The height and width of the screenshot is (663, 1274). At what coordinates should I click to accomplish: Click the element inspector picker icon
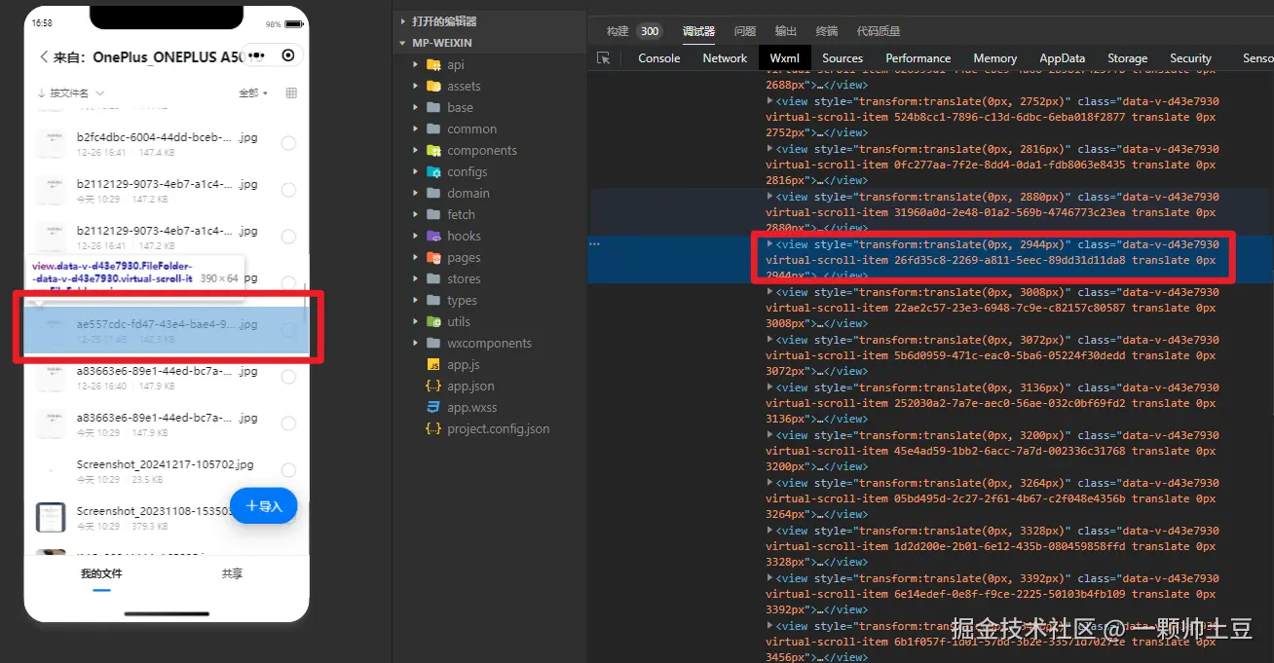pos(604,58)
